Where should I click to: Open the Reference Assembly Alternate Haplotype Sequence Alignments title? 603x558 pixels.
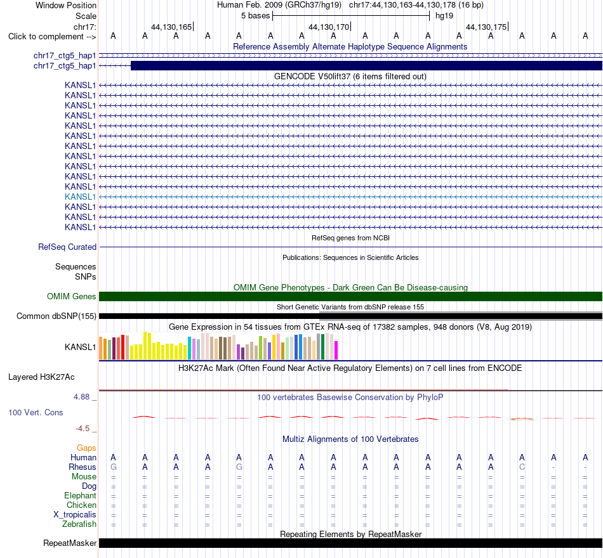coord(350,46)
